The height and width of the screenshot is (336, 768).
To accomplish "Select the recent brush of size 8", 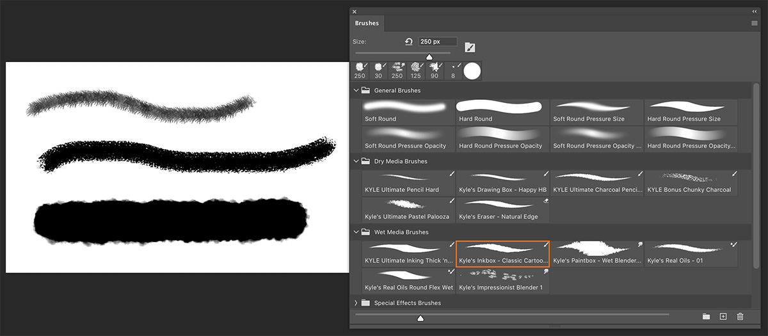I will [x=453, y=70].
